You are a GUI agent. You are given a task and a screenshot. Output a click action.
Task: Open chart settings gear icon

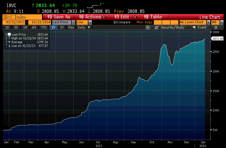pyautogui.click(x=216, y=27)
